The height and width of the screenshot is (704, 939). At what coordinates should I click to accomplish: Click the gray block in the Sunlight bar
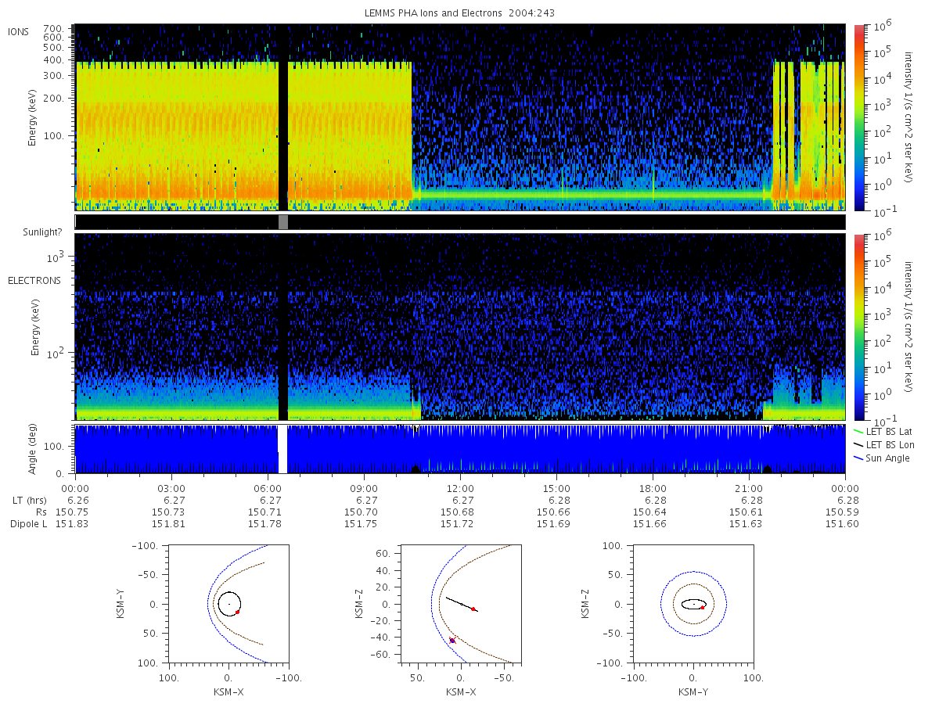(x=283, y=222)
